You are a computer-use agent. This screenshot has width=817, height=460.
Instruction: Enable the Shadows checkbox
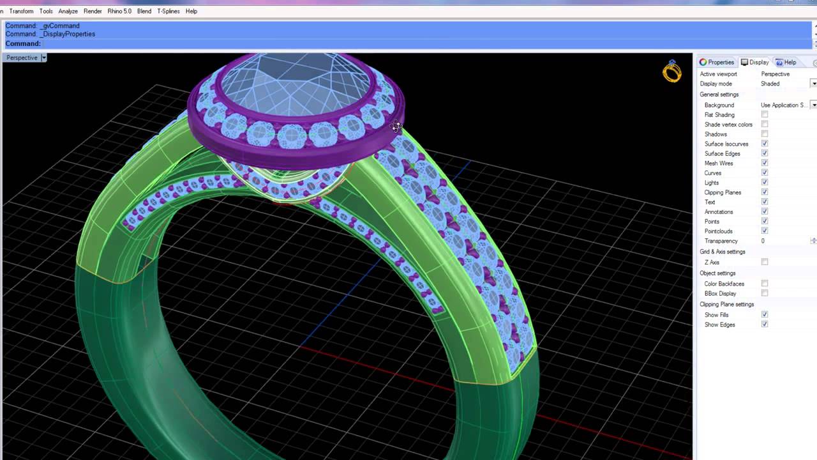[x=765, y=134]
